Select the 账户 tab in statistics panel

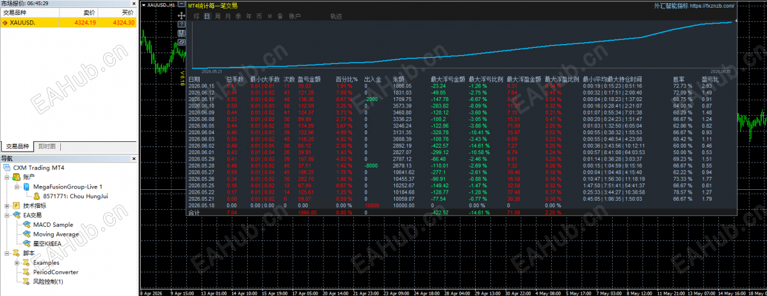[x=295, y=16]
